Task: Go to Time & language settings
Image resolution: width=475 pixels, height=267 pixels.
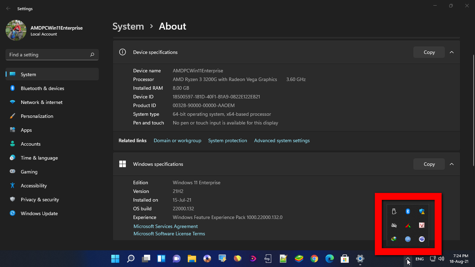Action: click(x=52, y=158)
